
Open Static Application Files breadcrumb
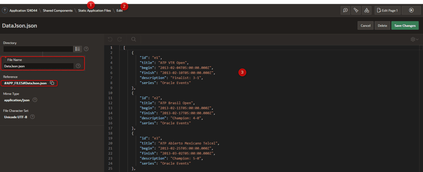click(x=94, y=10)
